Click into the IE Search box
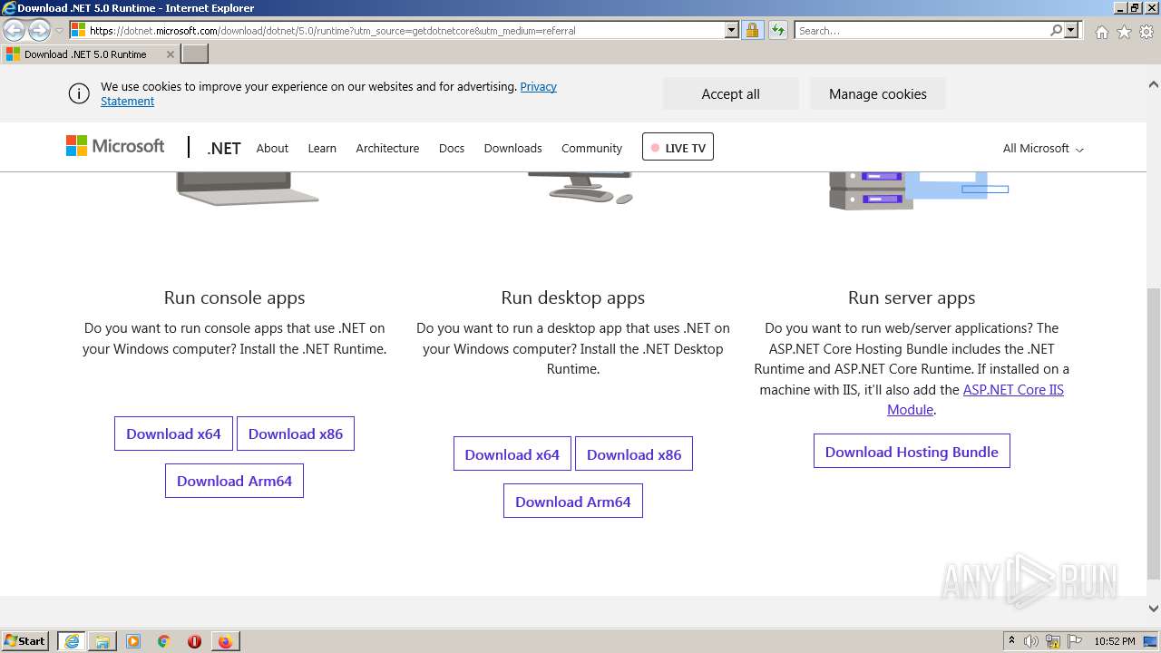Screen dimensions: 1161x653 tap(921, 30)
